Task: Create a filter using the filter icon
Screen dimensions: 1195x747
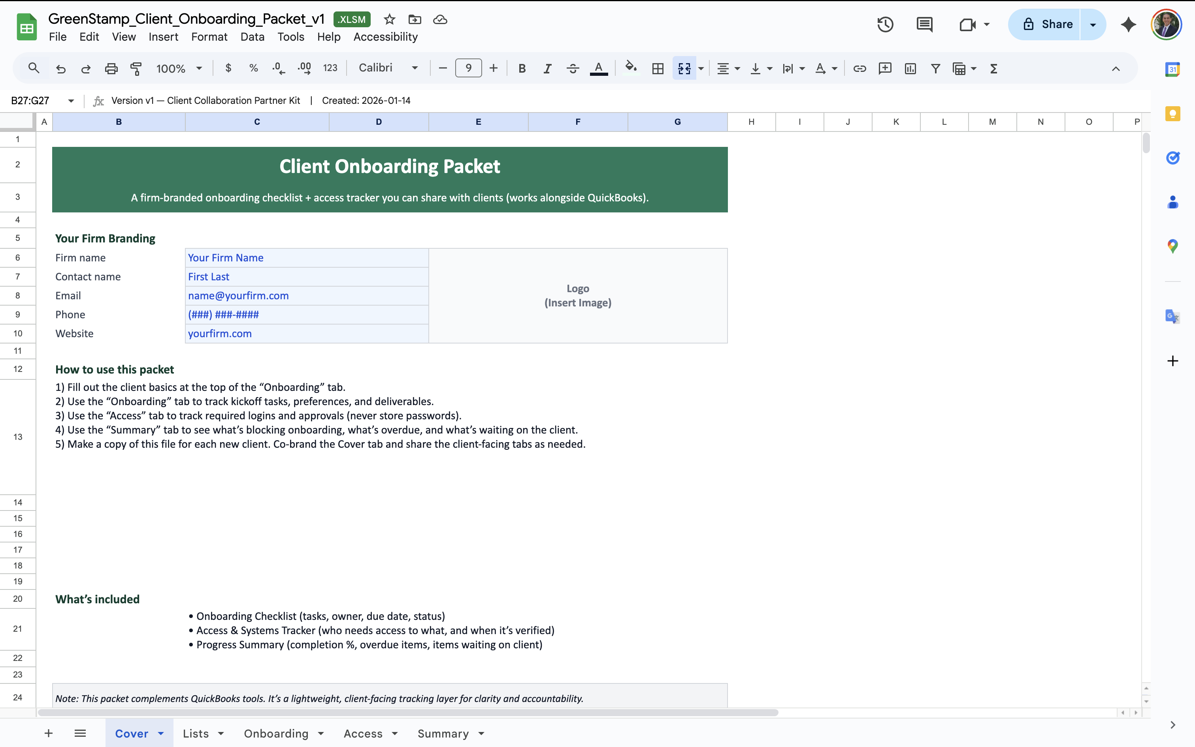Action: (x=935, y=68)
